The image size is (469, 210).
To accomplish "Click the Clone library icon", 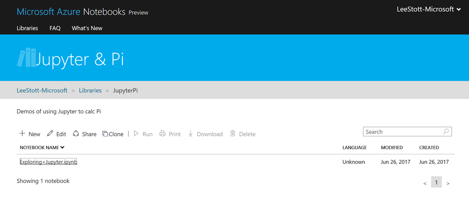I will click(x=105, y=134).
